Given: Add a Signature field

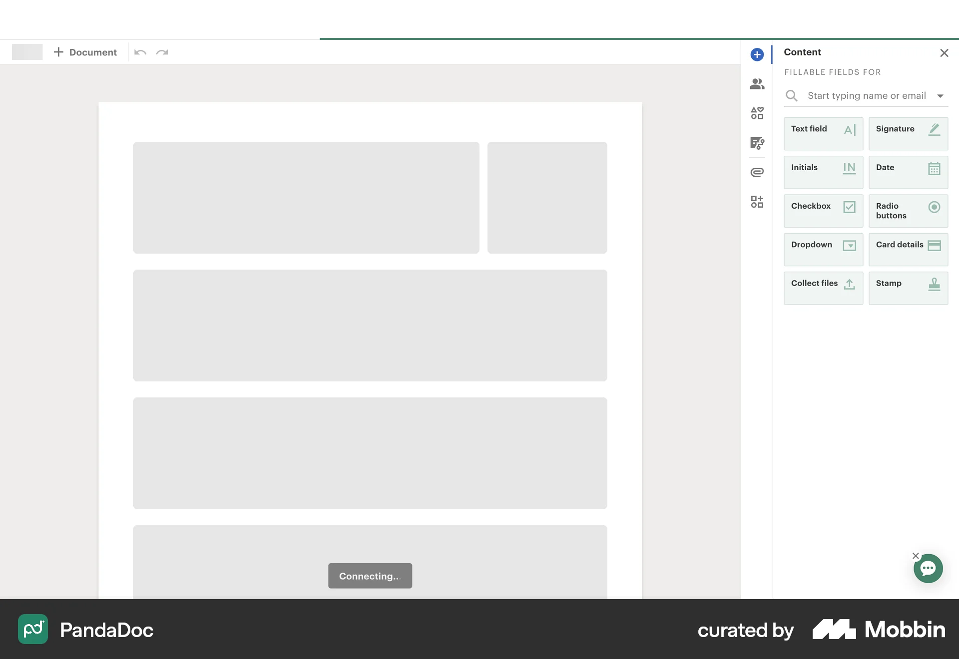Looking at the screenshot, I should click(908, 134).
